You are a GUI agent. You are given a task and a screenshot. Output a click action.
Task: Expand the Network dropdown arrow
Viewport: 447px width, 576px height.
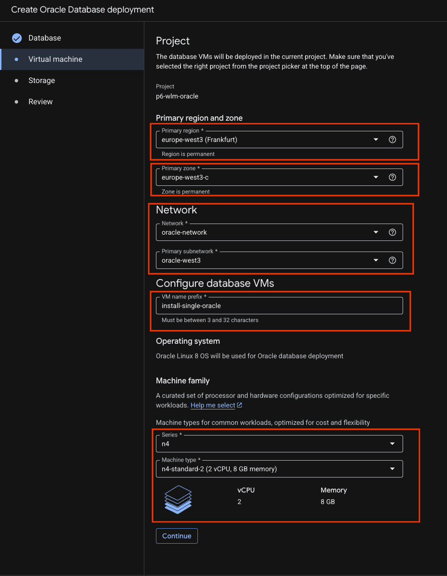pyautogui.click(x=376, y=232)
